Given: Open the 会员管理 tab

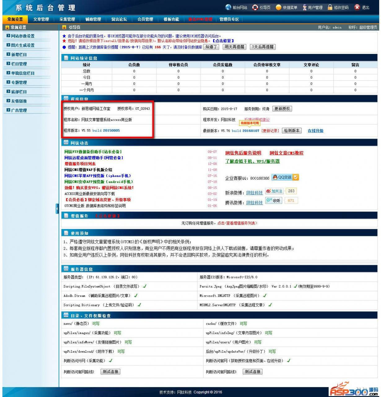Looking at the screenshot, I should coord(145,19).
